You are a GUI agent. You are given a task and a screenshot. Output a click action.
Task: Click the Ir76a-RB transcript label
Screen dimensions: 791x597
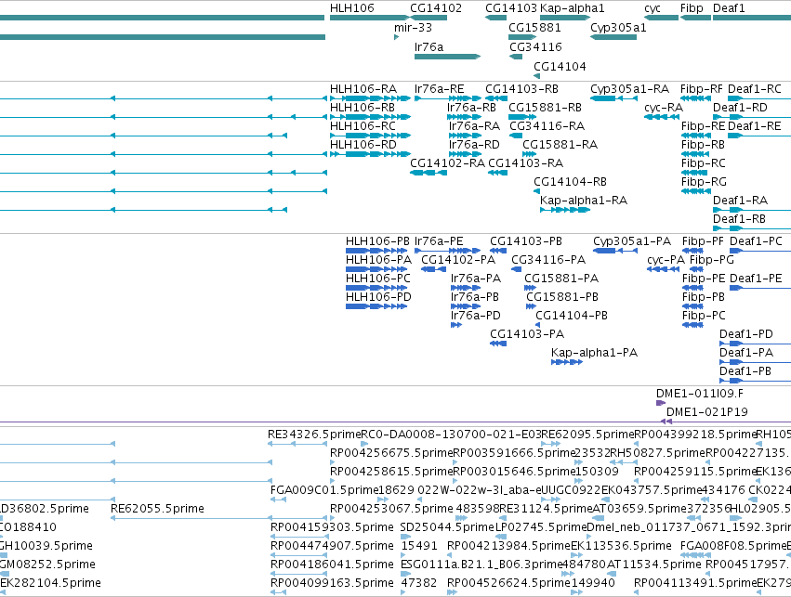[472, 108]
